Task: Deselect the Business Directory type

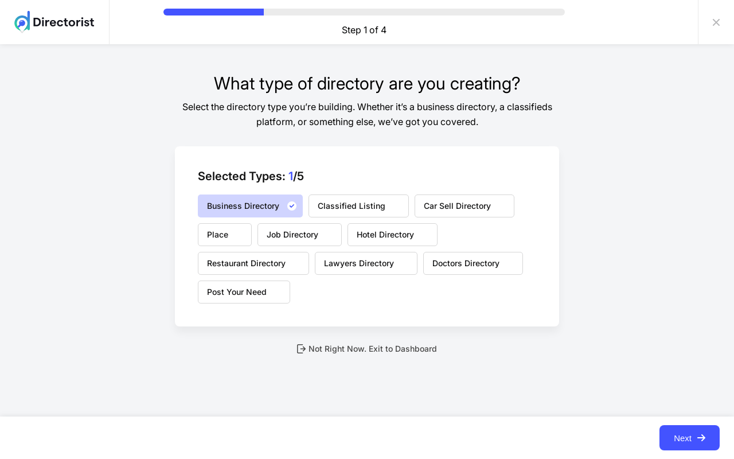Action: pos(243,206)
